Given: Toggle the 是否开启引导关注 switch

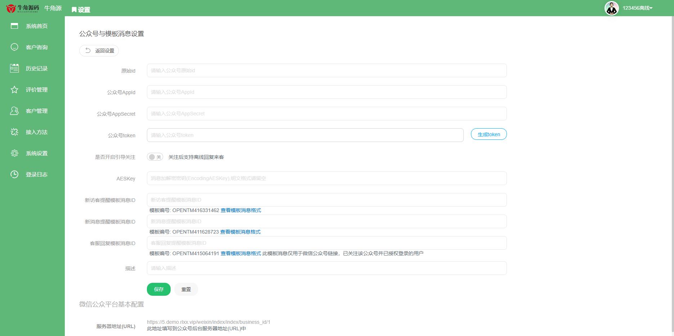Looking at the screenshot, I should [155, 157].
